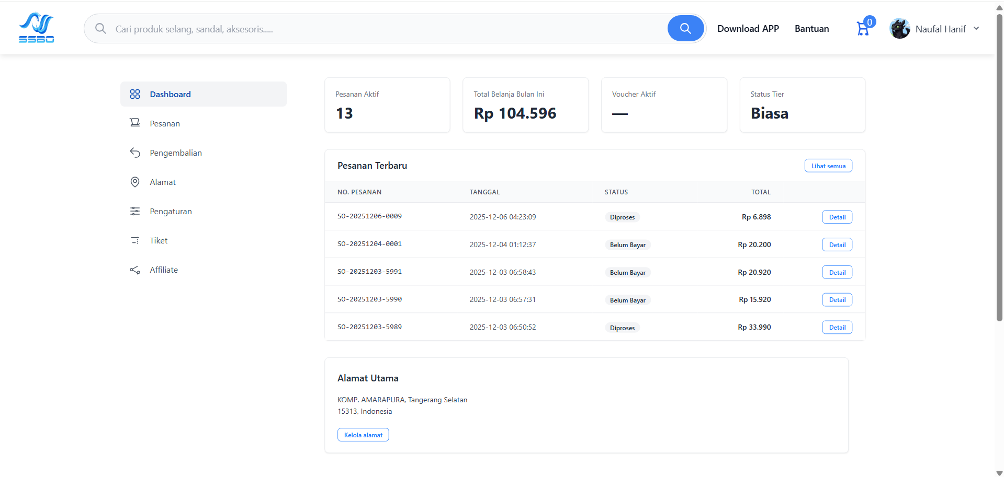Click the SSBO logo icon

(36, 28)
